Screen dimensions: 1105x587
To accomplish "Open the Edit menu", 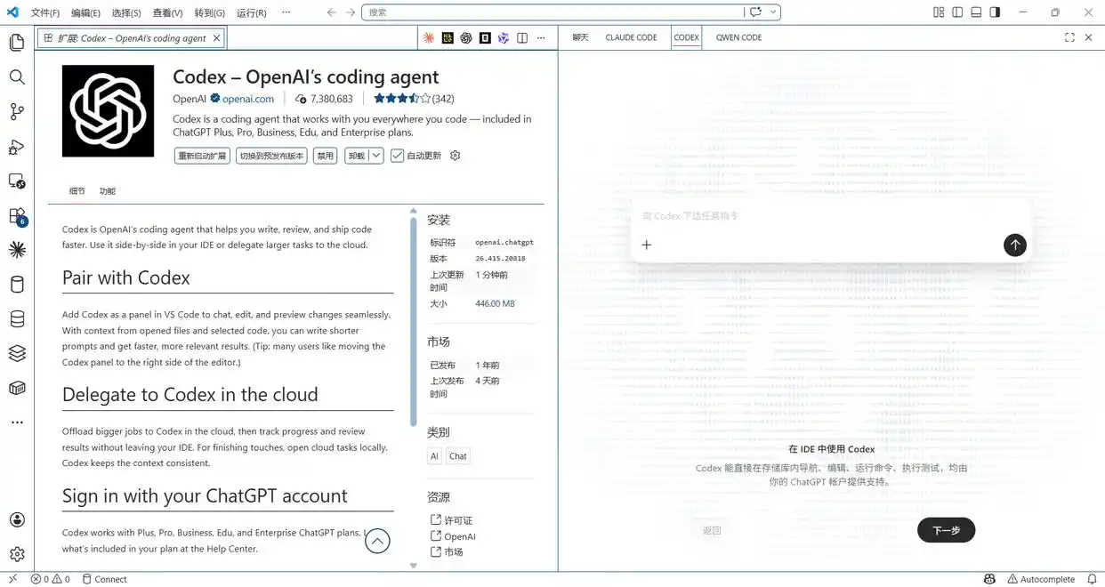I will [x=85, y=12].
